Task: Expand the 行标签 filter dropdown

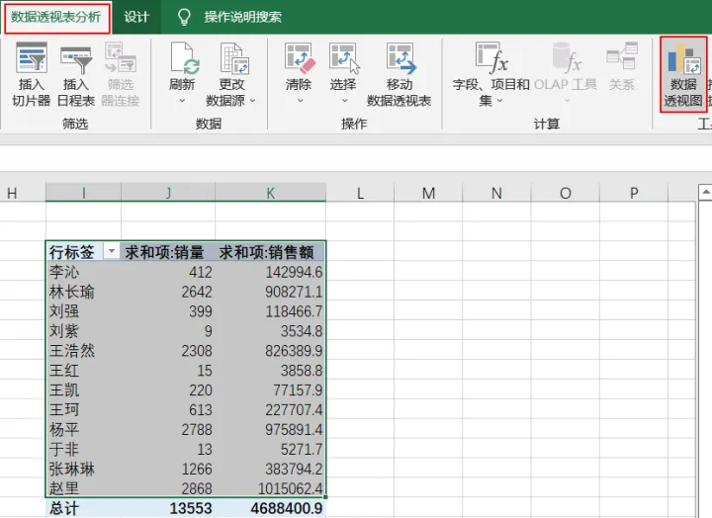Action: [111, 252]
